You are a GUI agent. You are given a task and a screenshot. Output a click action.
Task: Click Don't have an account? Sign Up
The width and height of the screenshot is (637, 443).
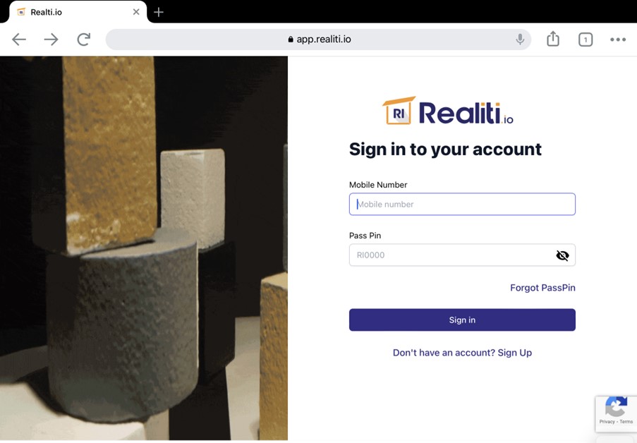462,353
